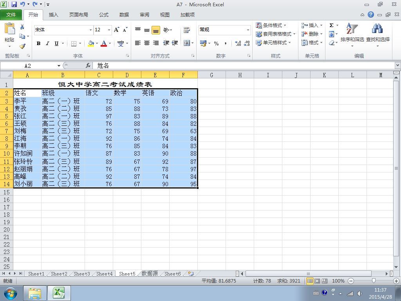The image size is (401, 301).
Task: Click the fill color bucket icon
Action: [91, 43]
